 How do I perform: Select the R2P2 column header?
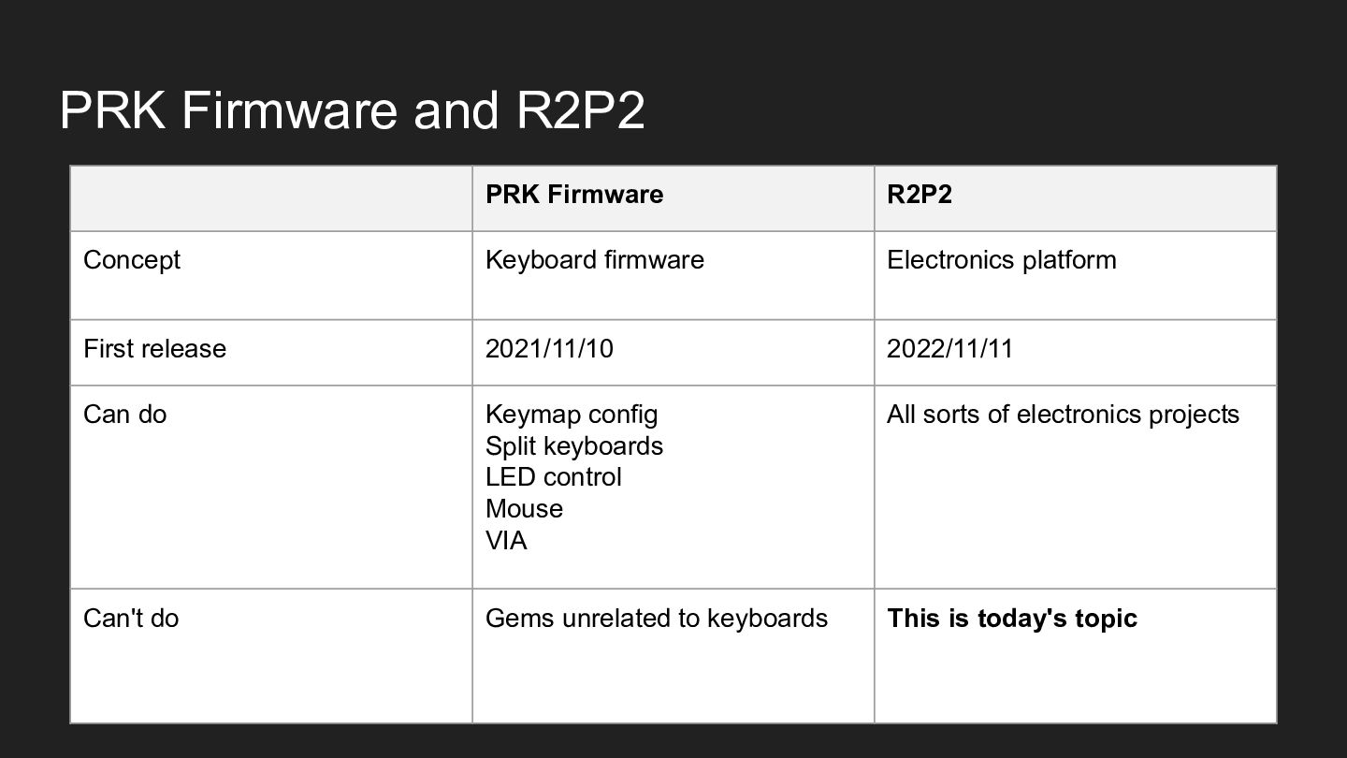[x=919, y=195]
